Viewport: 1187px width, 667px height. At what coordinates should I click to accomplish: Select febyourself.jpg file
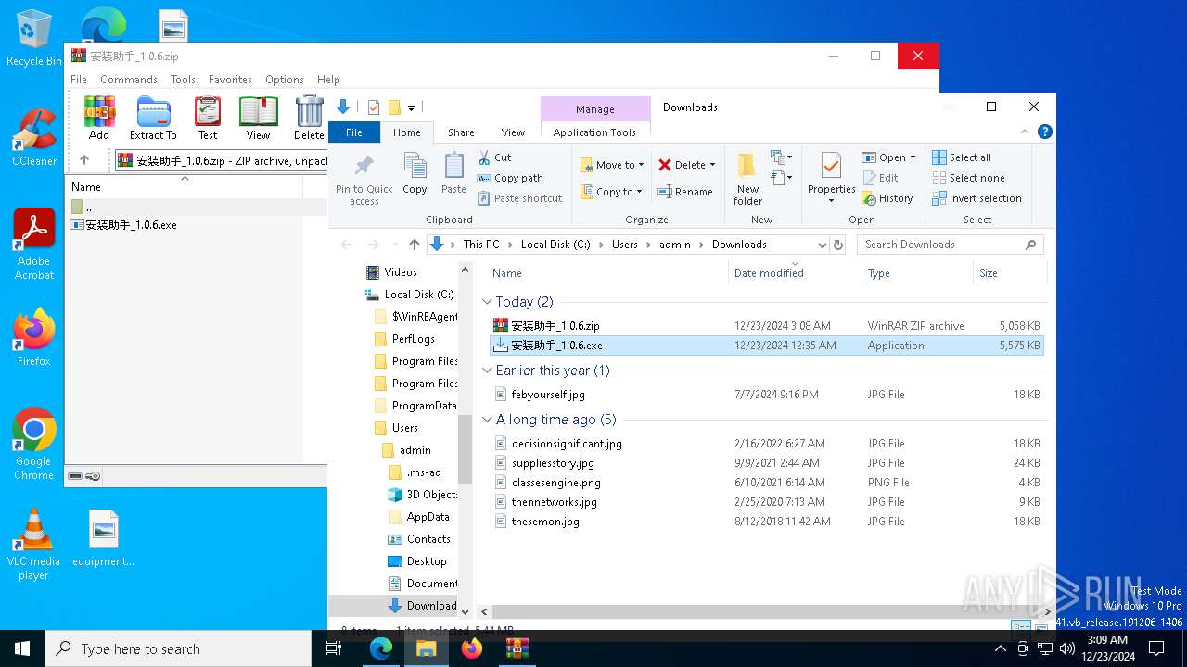(x=766, y=395)
